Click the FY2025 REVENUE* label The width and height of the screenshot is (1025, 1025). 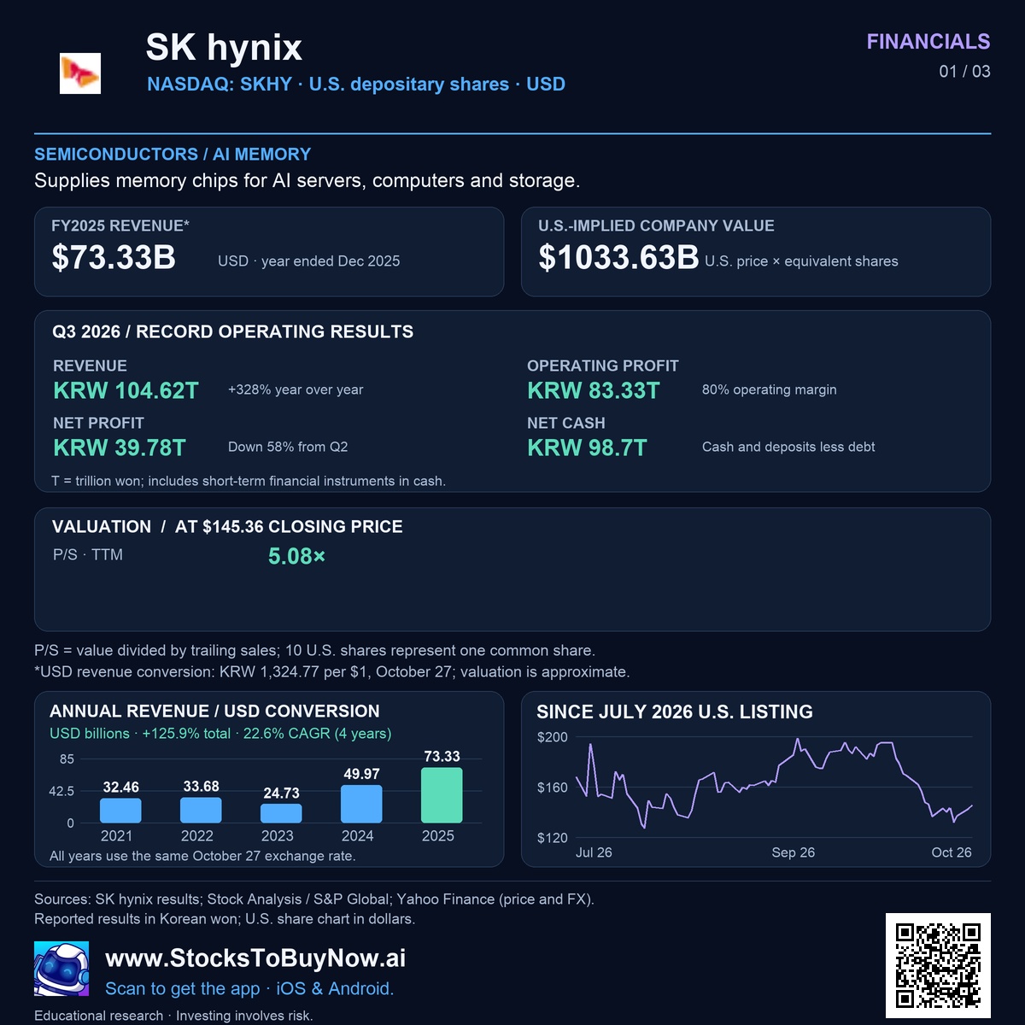pyautogui.click(x=120, y=226)
